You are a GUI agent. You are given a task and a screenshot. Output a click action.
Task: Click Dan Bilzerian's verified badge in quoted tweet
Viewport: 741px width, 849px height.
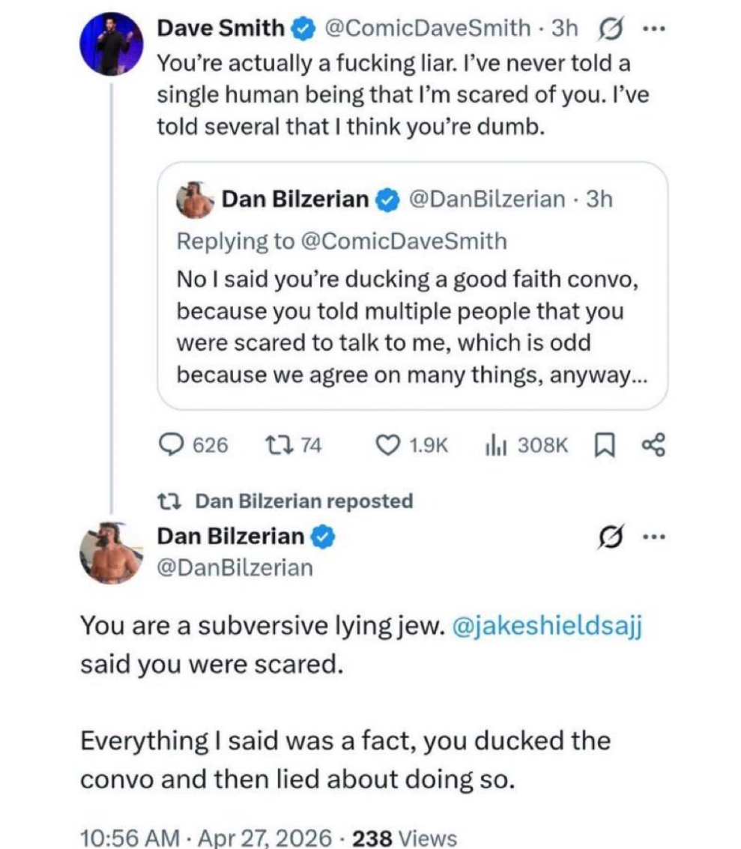click(386, 199)
